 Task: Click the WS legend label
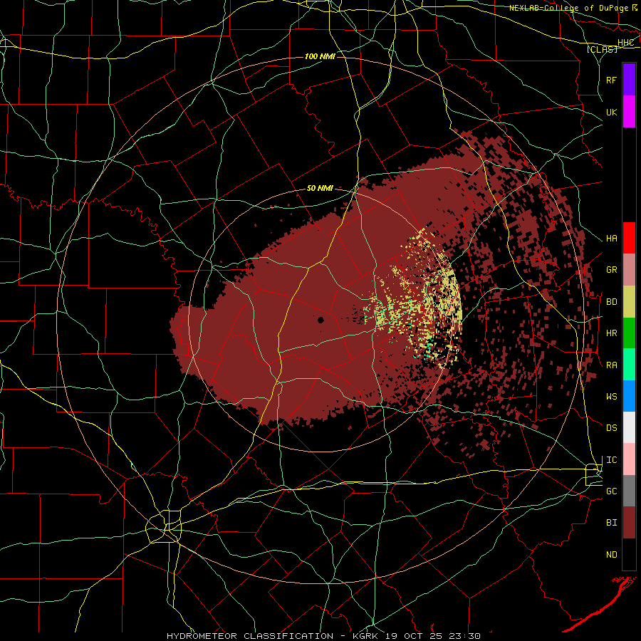point(611,397)
